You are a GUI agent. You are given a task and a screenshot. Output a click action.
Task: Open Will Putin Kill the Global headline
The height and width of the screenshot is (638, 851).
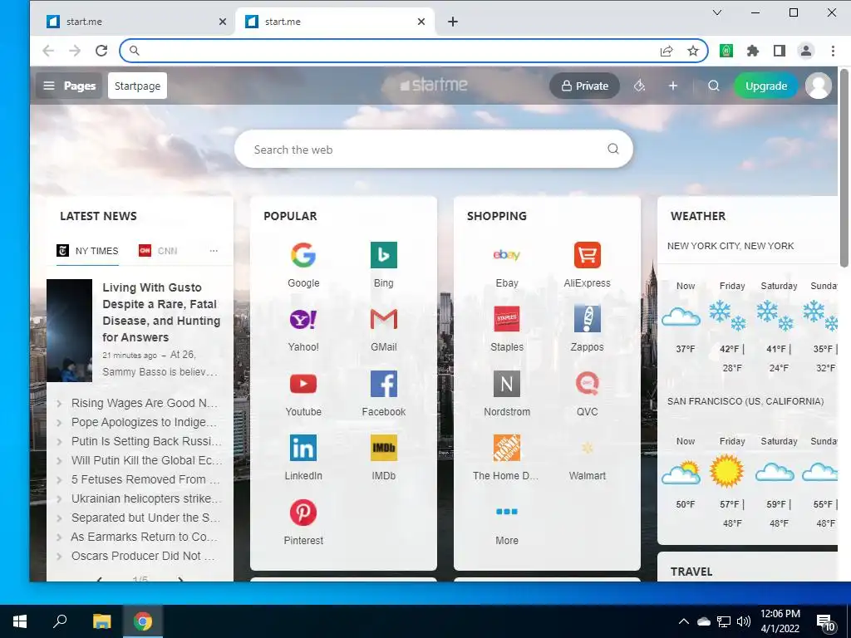146,460
